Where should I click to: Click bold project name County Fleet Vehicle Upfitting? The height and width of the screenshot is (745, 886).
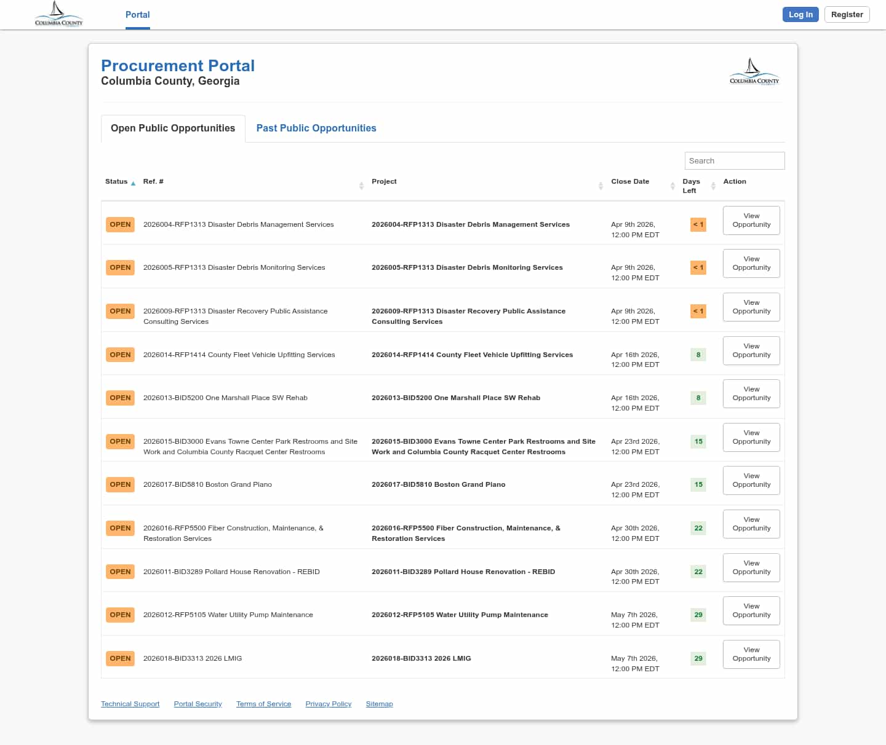click(472, 355)
